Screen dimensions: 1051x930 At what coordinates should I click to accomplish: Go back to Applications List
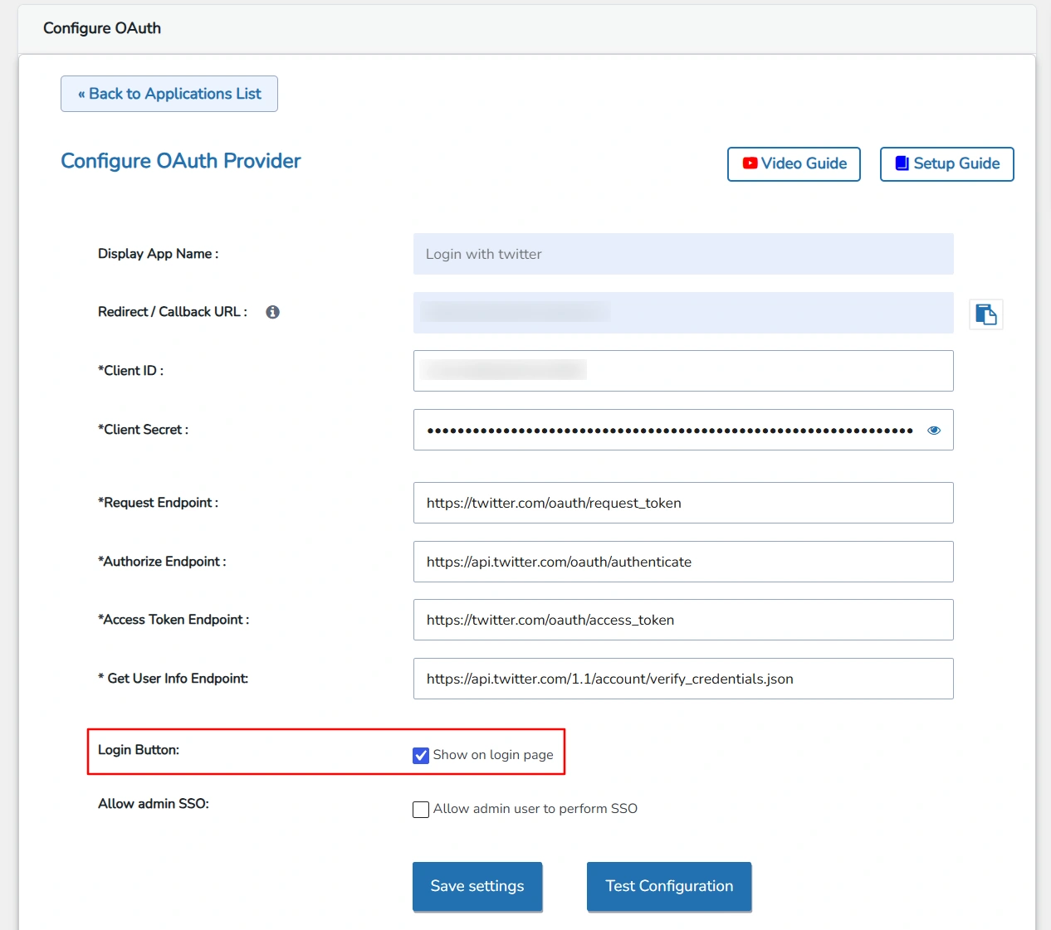[x=169, y=94]
